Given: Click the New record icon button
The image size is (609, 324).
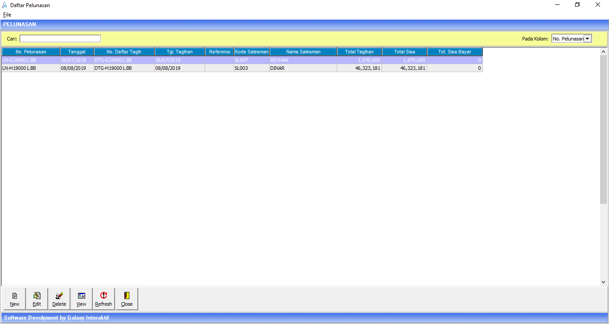Looking at the screenshot, I should pyautogui.click(x=15, y=299).
